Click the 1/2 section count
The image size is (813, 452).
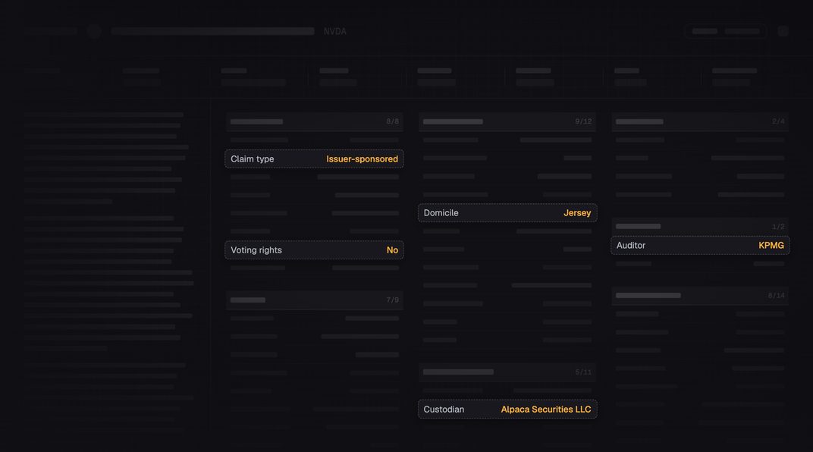click(x=778, y=227)
